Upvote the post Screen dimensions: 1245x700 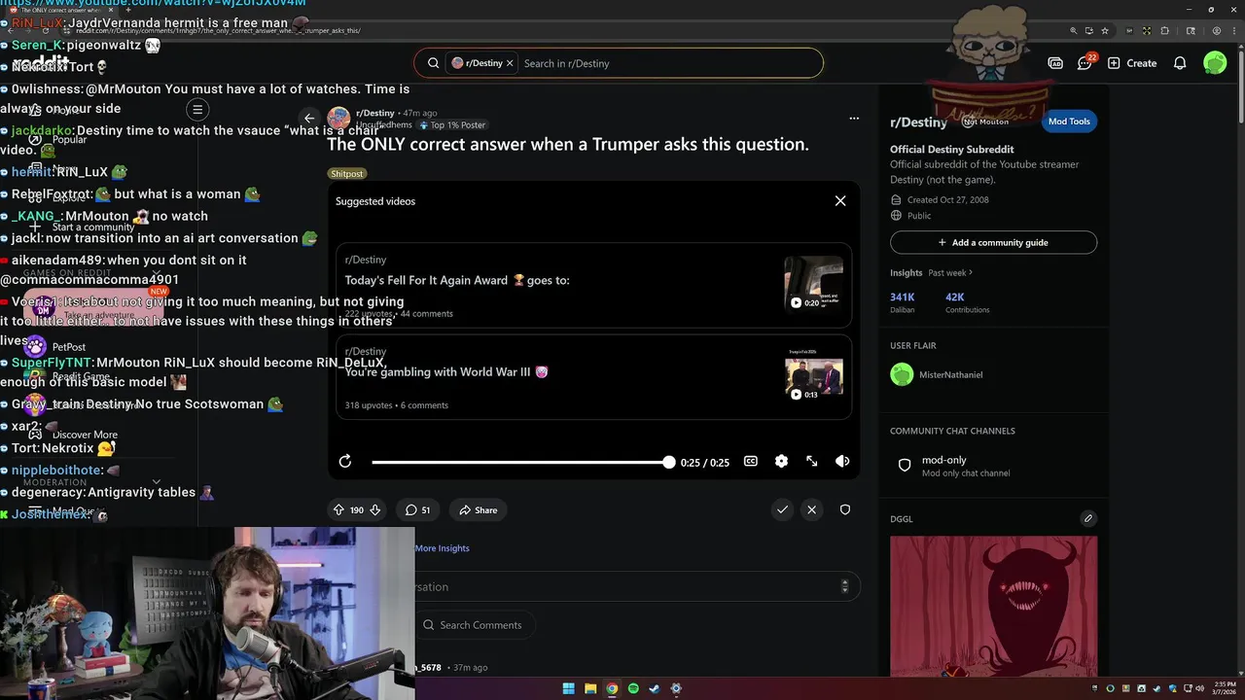[338, 510]
